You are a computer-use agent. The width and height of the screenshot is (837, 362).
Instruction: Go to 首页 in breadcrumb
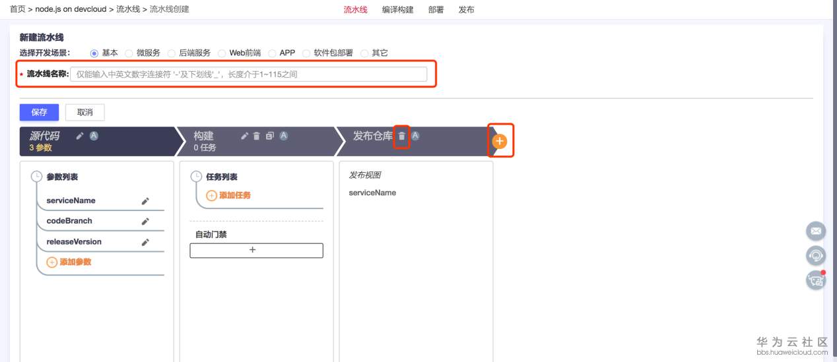point(18,10)
